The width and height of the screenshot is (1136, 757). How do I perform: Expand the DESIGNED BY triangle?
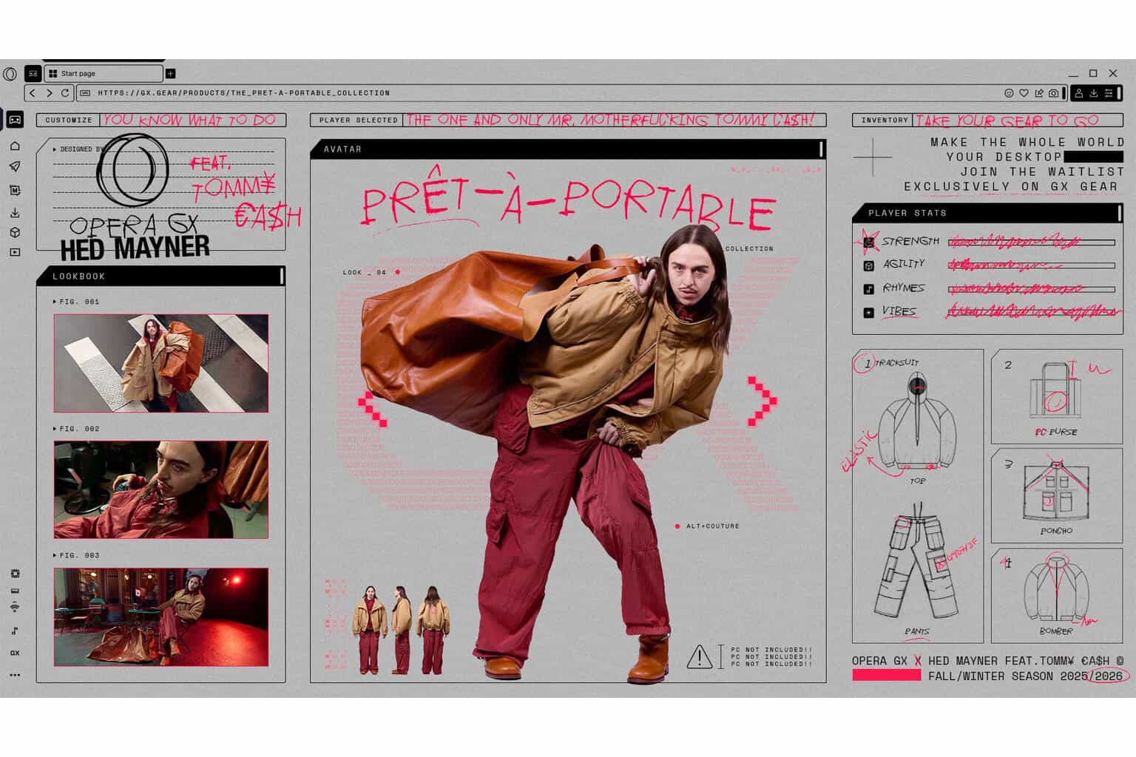pos(55,149)
